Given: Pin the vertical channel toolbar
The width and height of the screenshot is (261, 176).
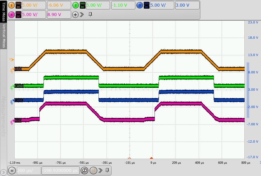Looking at the screenshot, I should point(90,15).
